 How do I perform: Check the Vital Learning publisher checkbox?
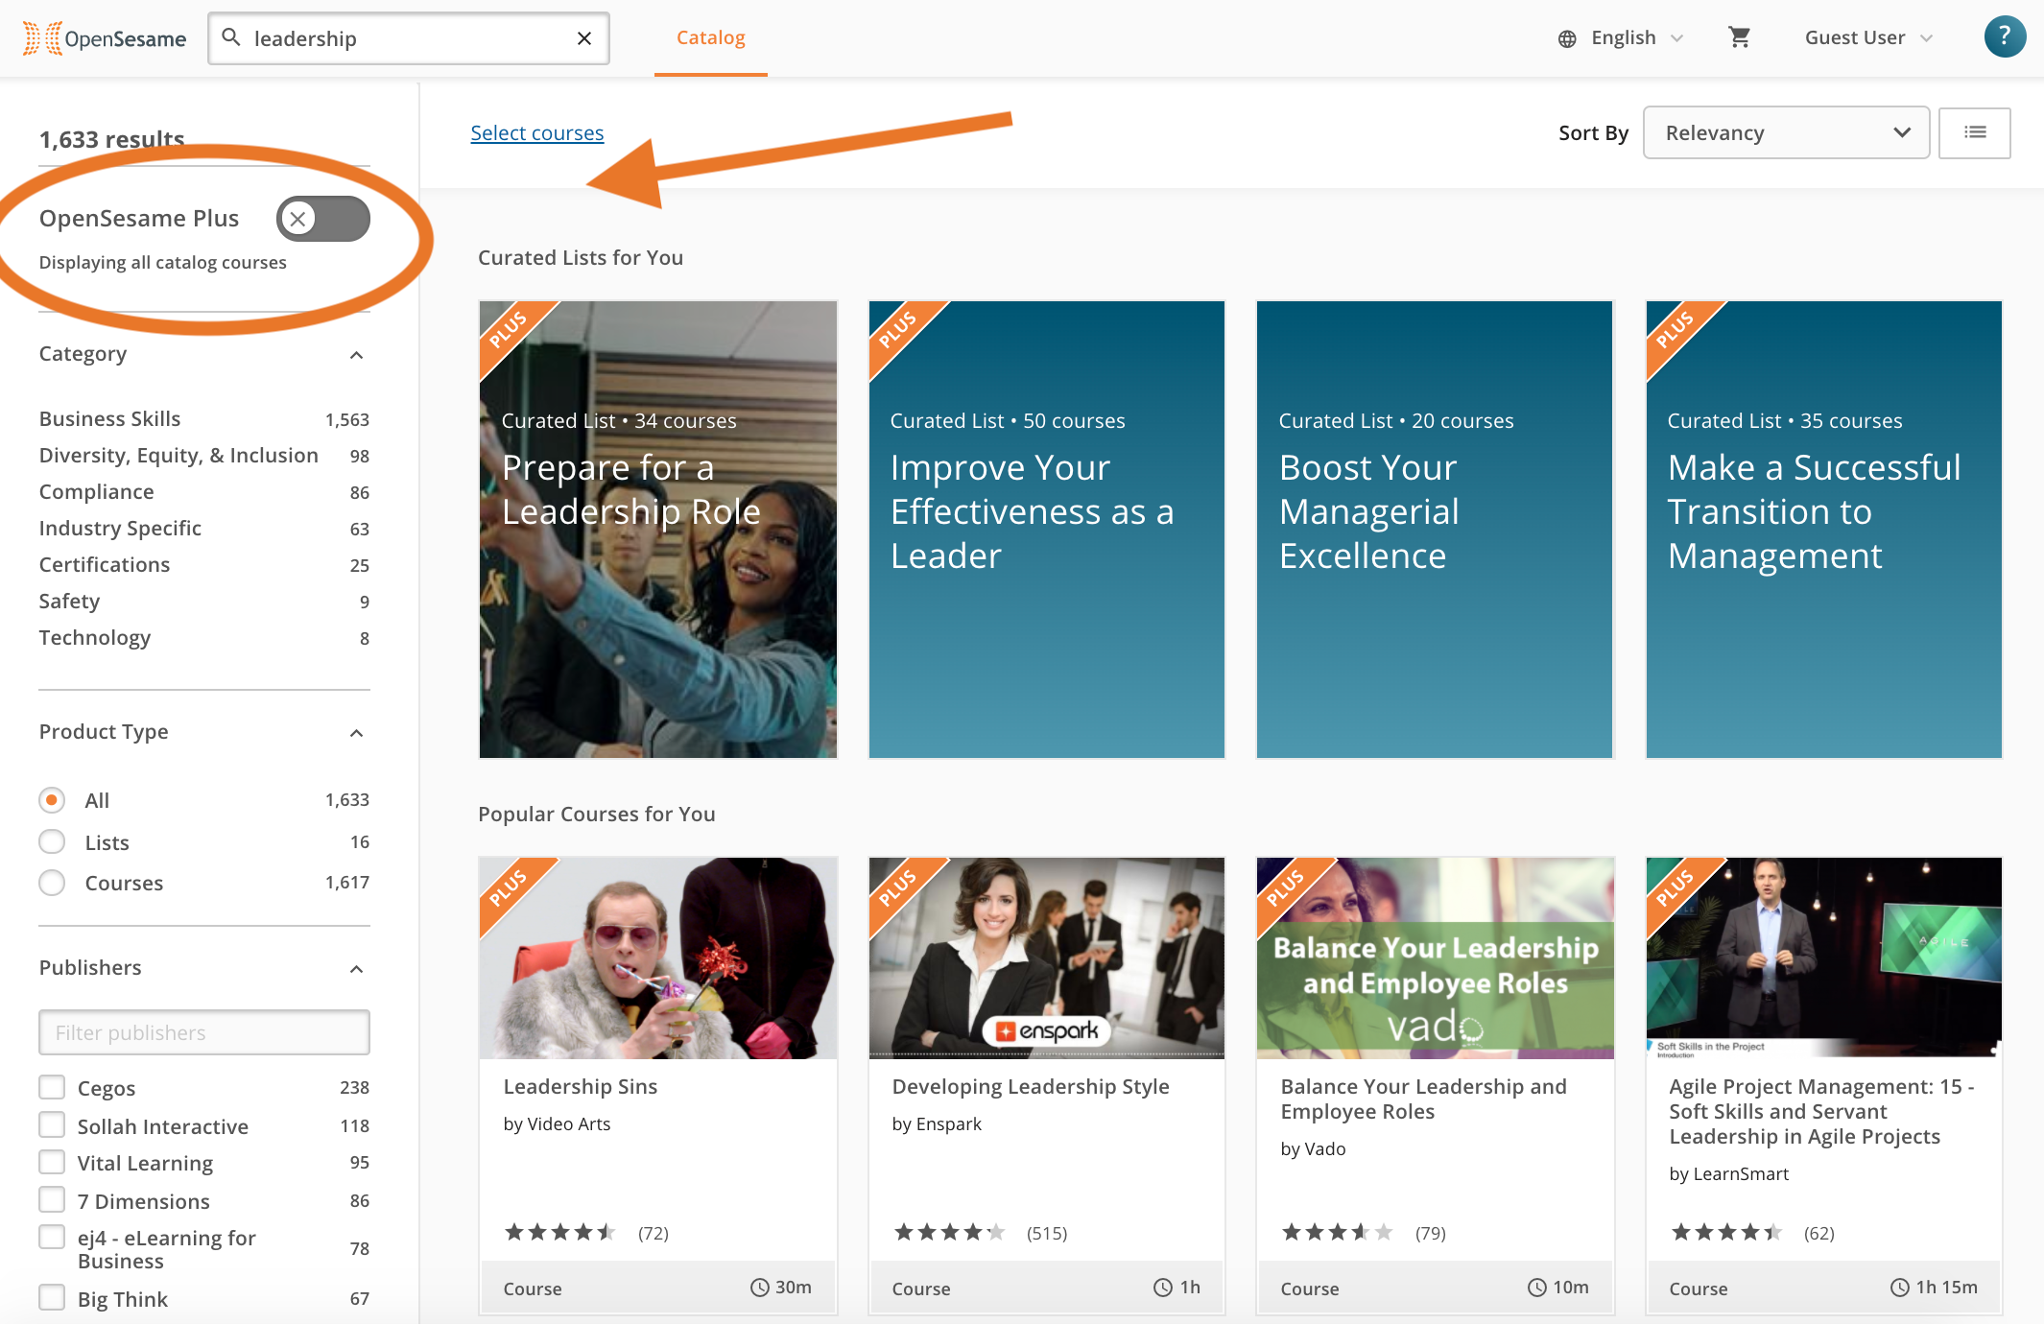pyautogui.click(x=52, y=1162)
